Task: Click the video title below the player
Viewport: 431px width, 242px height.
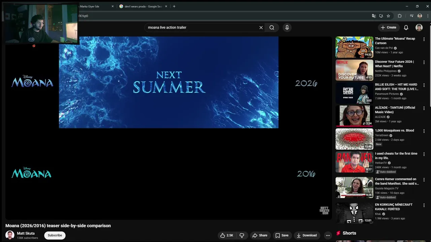Action: [x=58, y=226]
